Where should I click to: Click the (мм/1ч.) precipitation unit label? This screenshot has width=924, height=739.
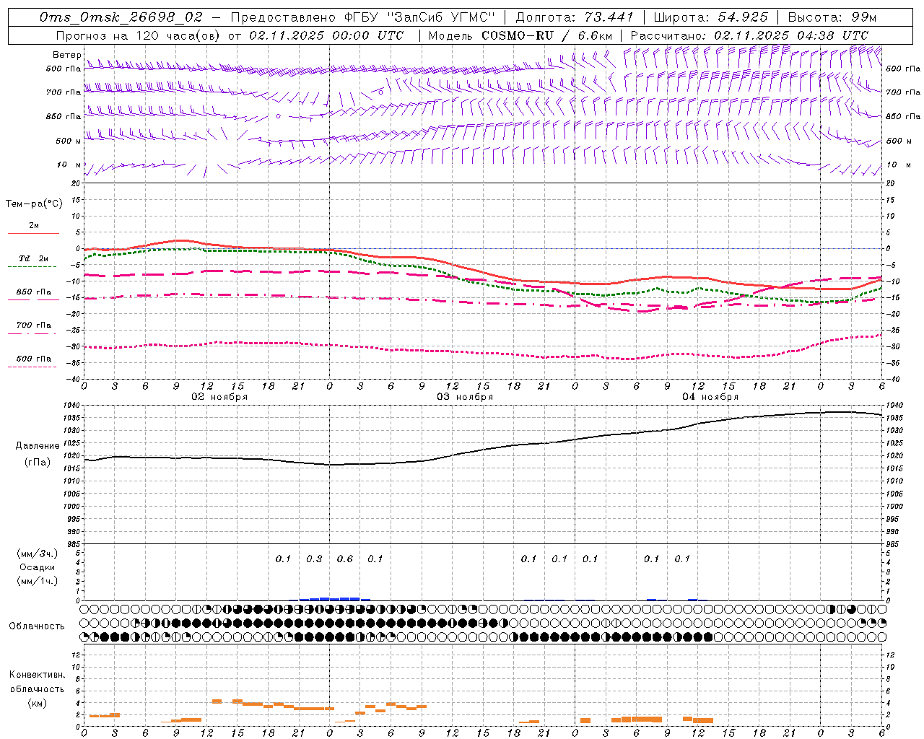coord(38,581)
